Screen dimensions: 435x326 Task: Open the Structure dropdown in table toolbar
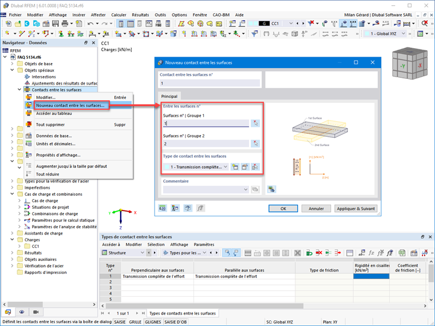tap(142, 253)
